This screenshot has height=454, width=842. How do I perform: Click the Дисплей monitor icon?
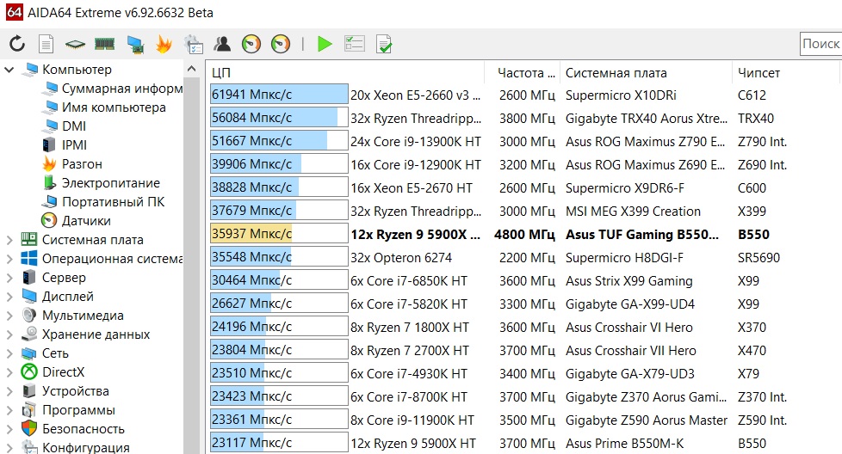[x=29, y=297]
